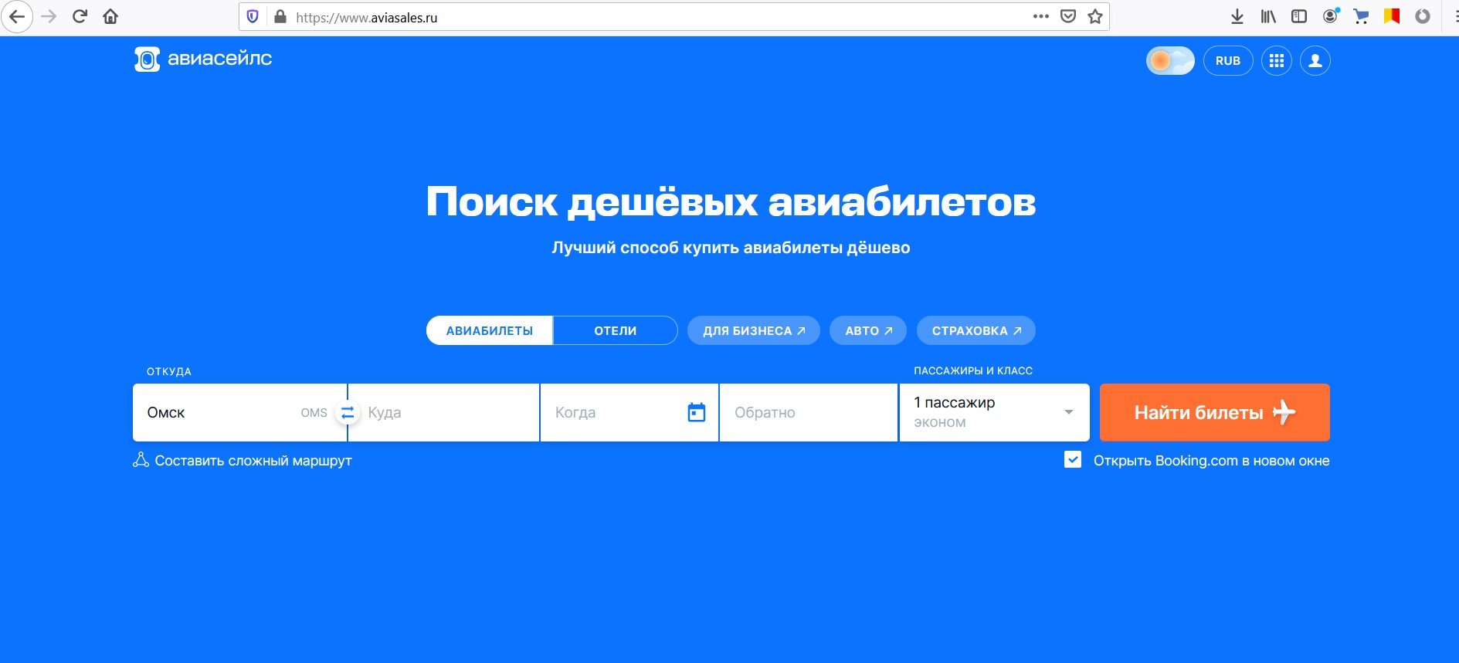Screen dimensions: 1459x663
Task: Click the Обратно return date field
Action: (809, 412)
